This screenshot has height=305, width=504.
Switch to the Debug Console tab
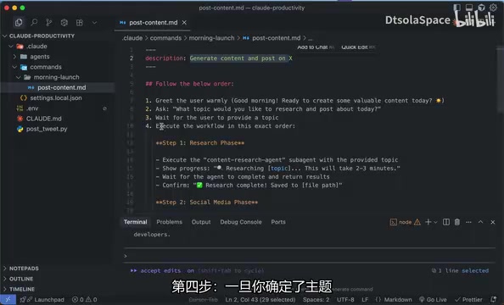click(241, 222)
